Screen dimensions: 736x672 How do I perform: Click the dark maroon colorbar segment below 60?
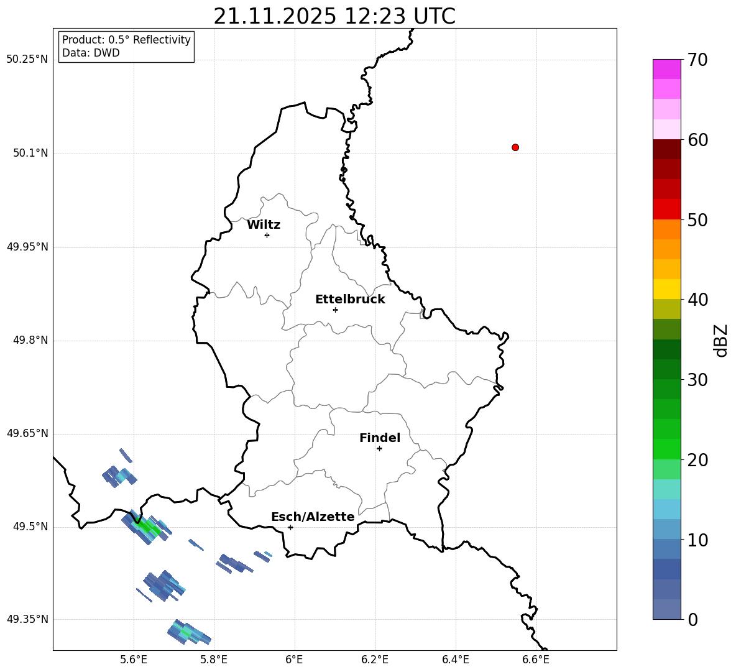pyautogui.click(x=666, y=149)
